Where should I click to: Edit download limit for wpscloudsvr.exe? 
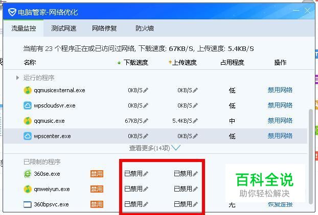click(x=146, y=105)
